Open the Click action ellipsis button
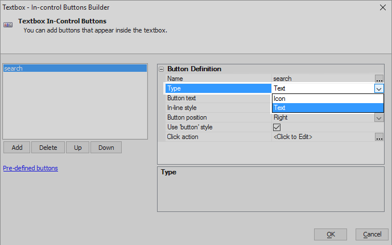Viewport: 392px width, 245px height. (x=379, y=137)
